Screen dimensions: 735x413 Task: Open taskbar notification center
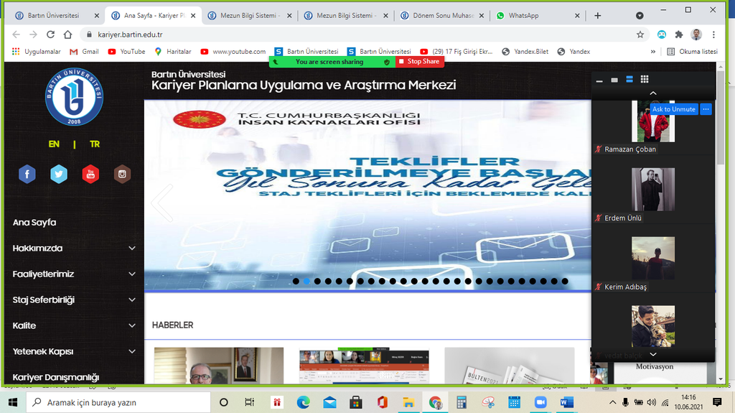pos(717,402)
